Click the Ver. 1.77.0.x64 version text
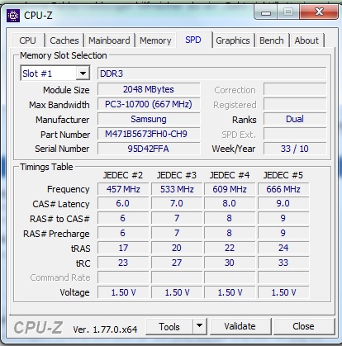342x346 pixels. point(105,329)
